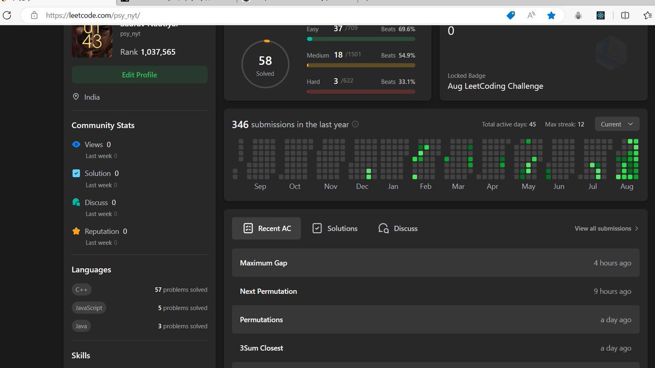Click the split screen icon
This screenshot has height=368, width=655.
626,16
